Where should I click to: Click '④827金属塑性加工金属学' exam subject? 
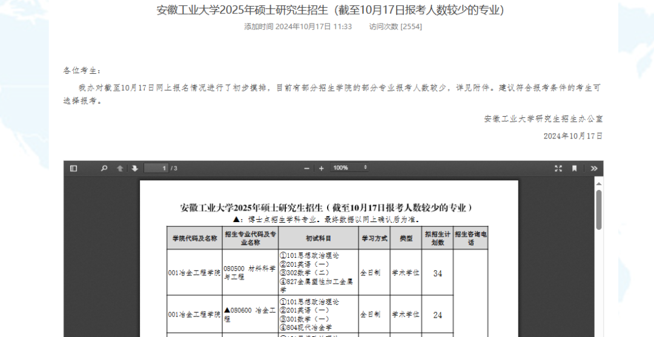pyautogui.click(x=317, y=286)
